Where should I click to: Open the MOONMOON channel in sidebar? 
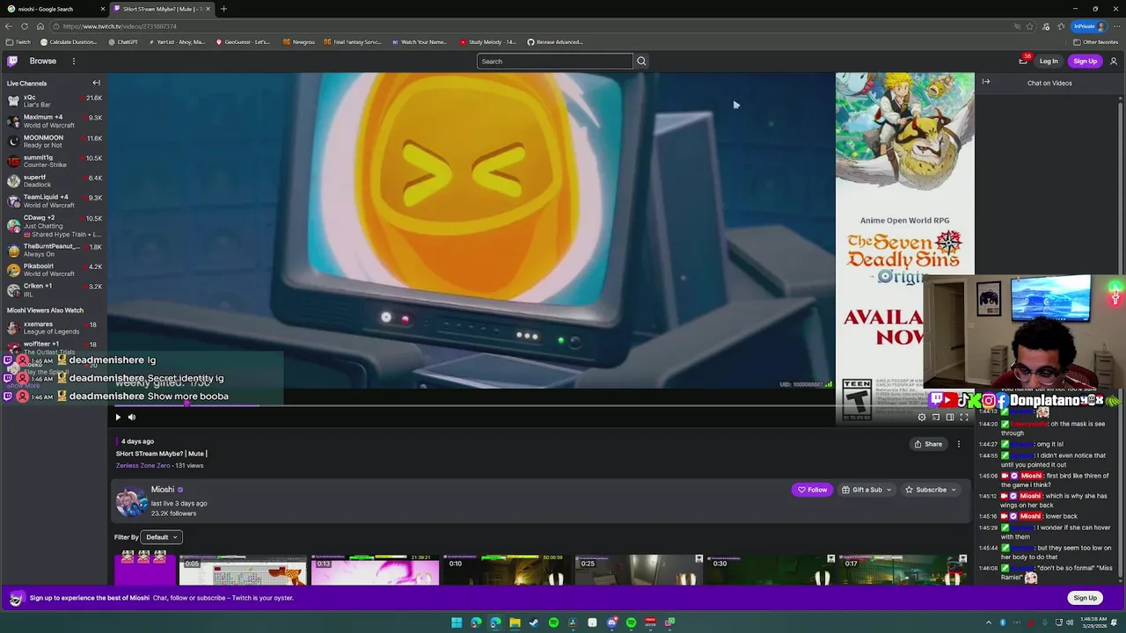point(54,141)
